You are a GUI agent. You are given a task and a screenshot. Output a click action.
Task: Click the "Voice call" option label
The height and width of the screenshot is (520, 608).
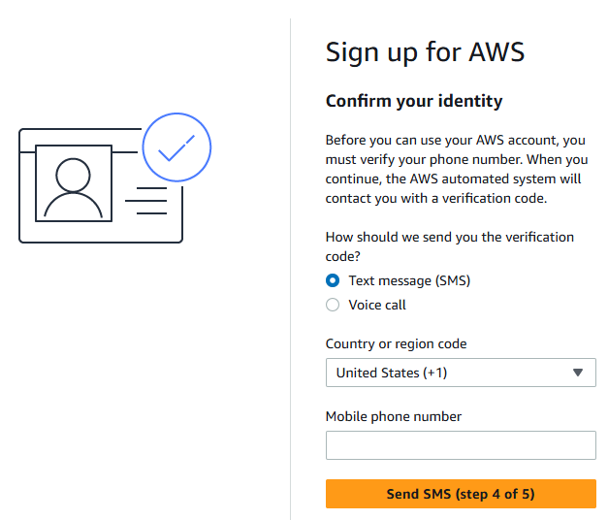[x=377, y=305]
